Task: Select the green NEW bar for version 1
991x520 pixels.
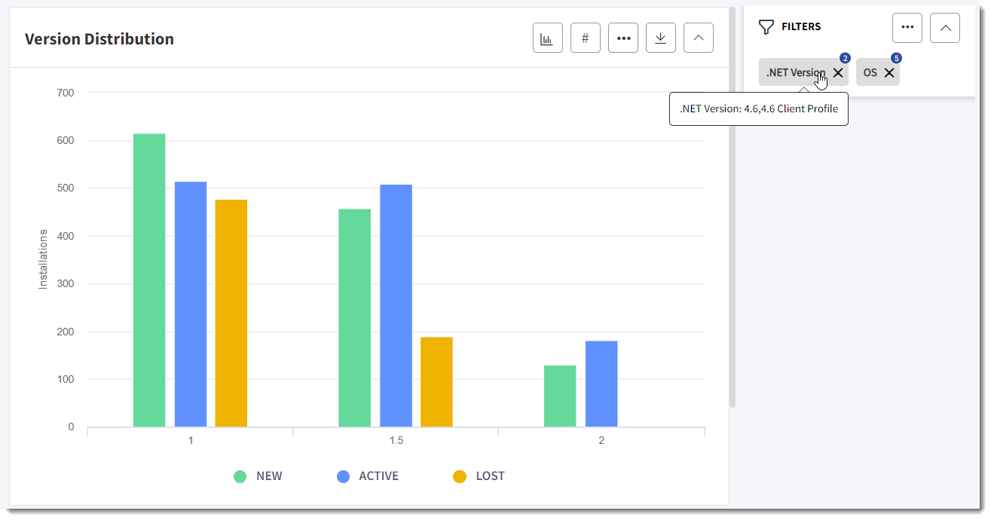Action: (x=149, y=280)
